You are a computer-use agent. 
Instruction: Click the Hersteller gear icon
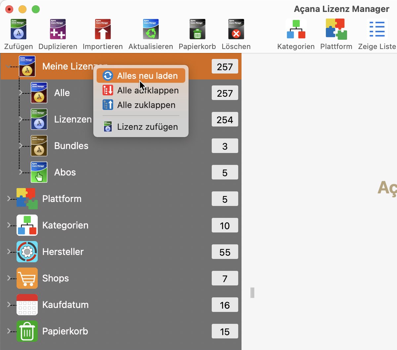click(x=27, y=252)
